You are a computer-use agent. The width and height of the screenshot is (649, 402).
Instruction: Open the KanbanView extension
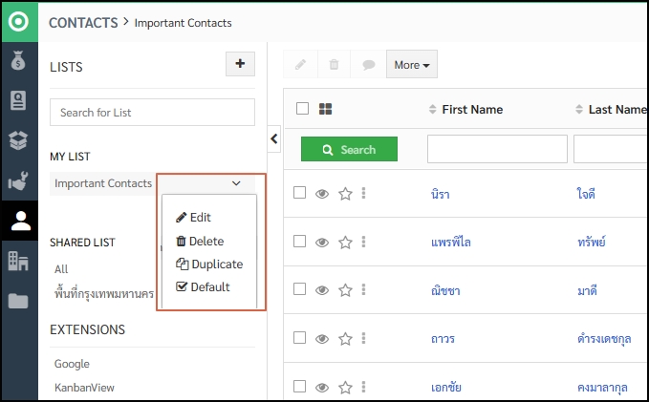tap(84, 388)
